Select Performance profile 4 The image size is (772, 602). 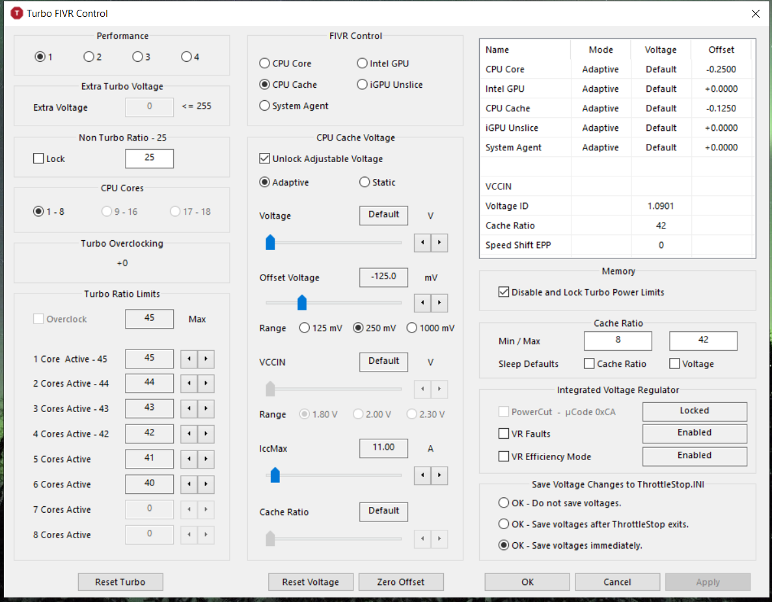pos(190,57)
